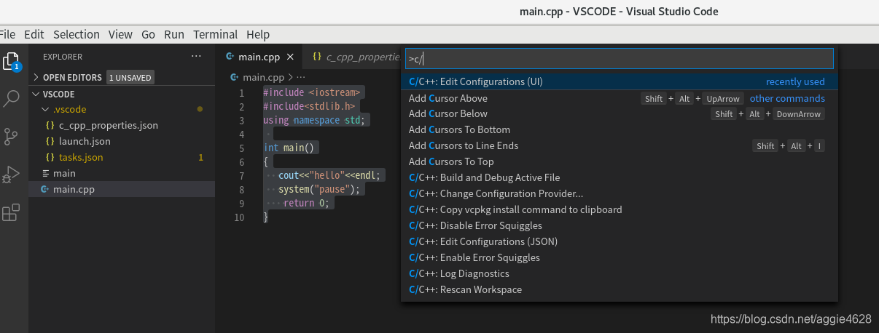Open the Extensions view
The image size is (879, 333).
point(12,213)
